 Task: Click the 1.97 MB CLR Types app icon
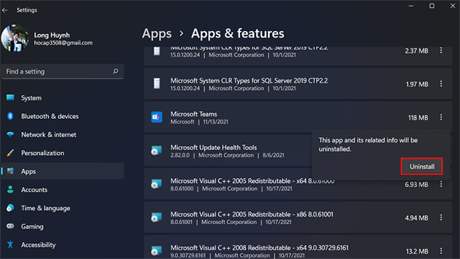point(157,84)
